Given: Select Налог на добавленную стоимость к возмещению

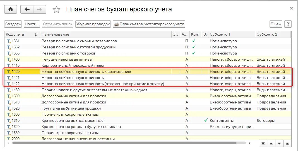Looking at the screenshot, I should click(x=86, y=72).
